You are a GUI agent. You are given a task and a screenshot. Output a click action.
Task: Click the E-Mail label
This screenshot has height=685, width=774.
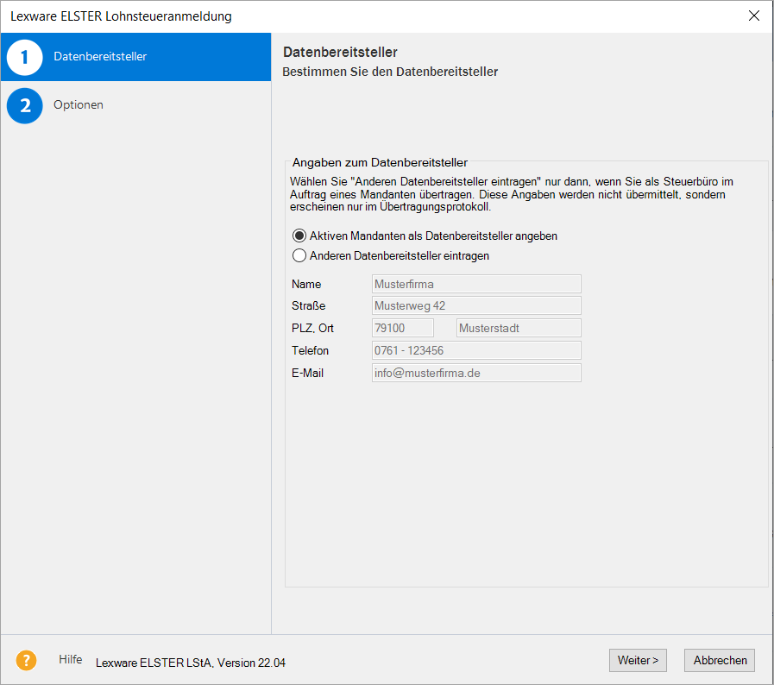(307, 373)
